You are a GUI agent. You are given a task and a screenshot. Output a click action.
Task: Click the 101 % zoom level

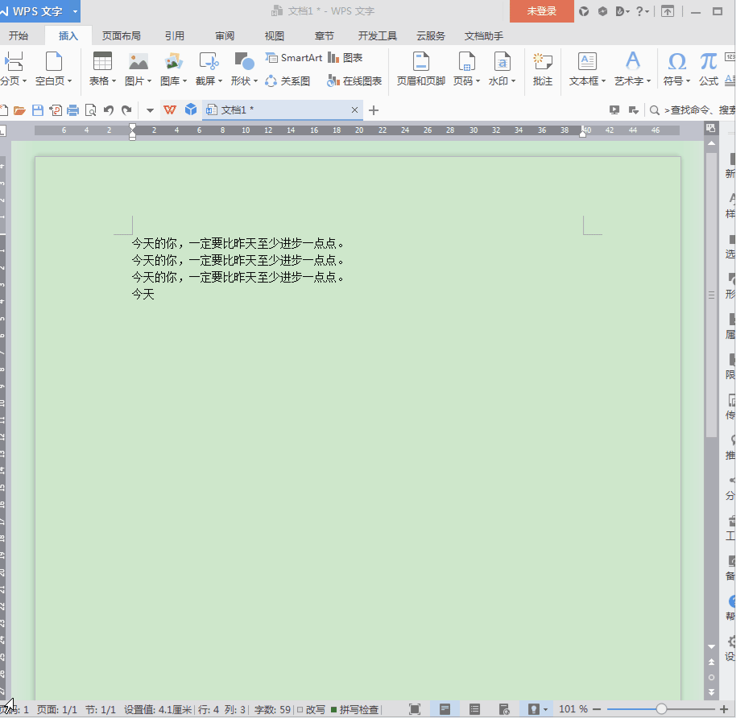pyautogui.click(x=573, y=709)
